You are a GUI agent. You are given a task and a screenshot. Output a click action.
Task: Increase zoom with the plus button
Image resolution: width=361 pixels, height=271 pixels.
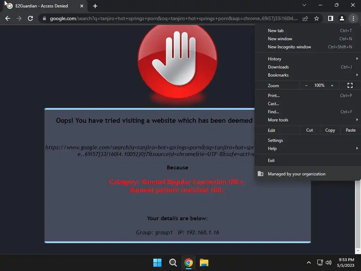(332, 85)
